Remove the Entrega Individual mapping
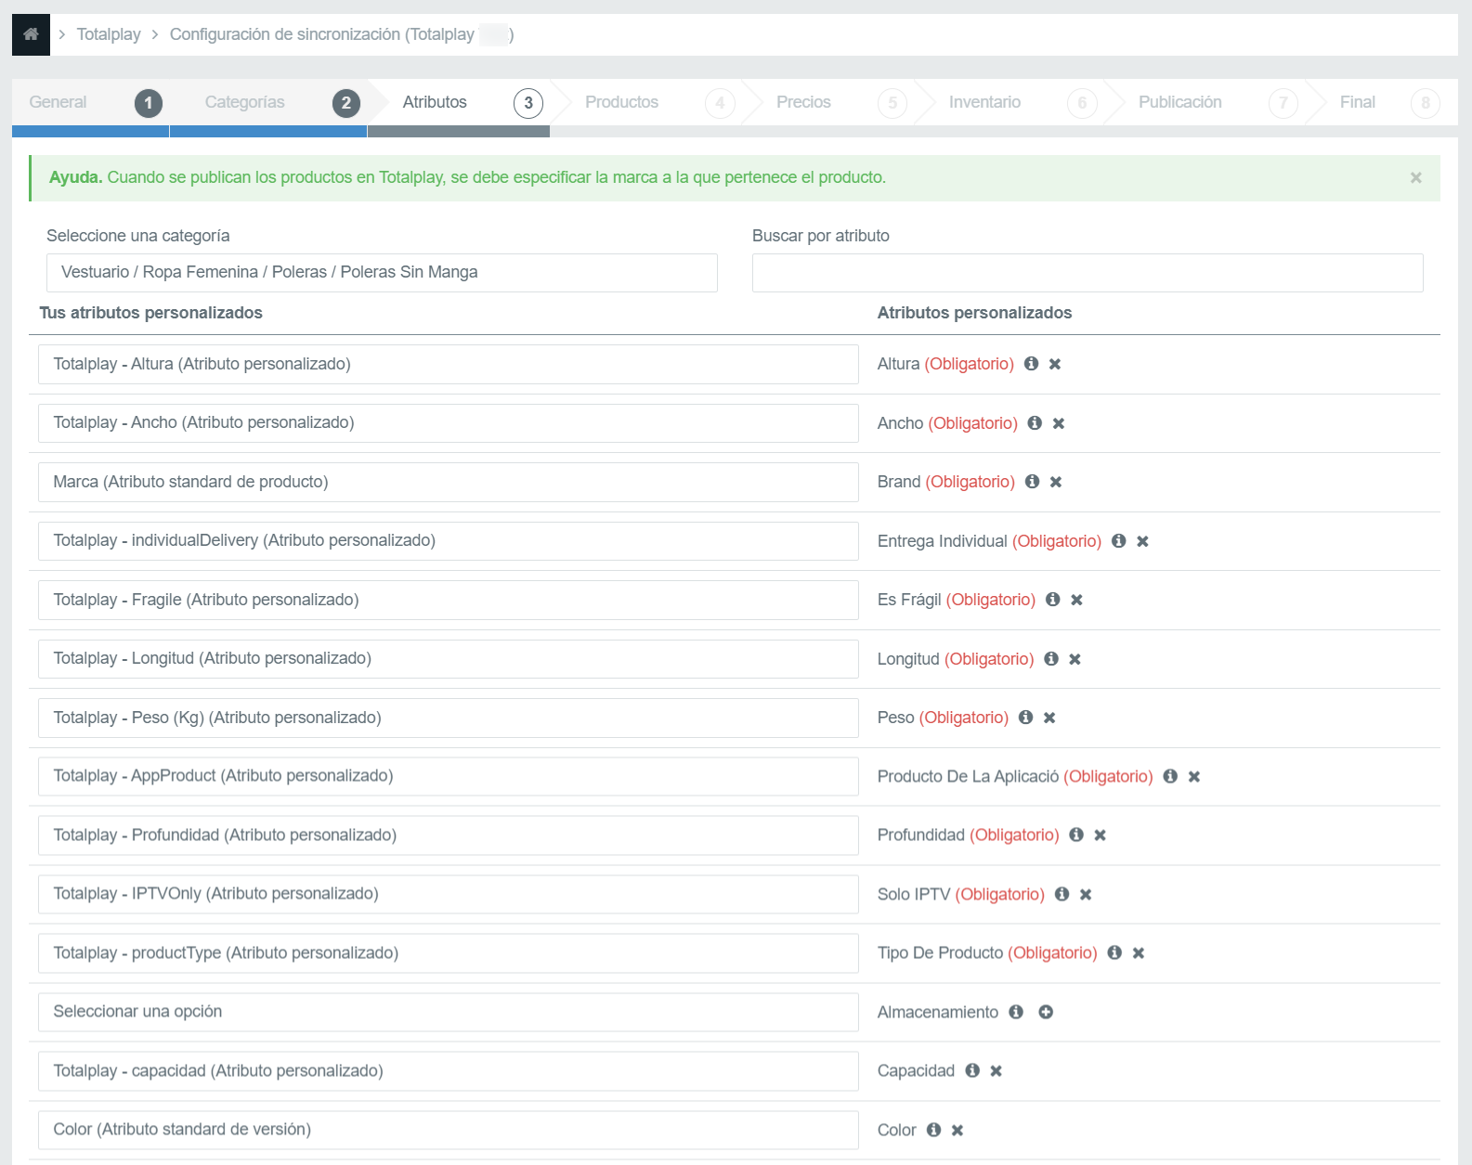 pos(1143,541)
